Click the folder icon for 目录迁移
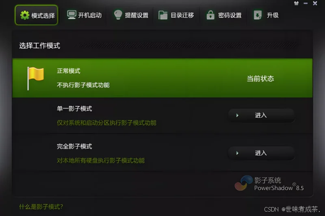Screen dimensions: 325x216 pos(163,15)
